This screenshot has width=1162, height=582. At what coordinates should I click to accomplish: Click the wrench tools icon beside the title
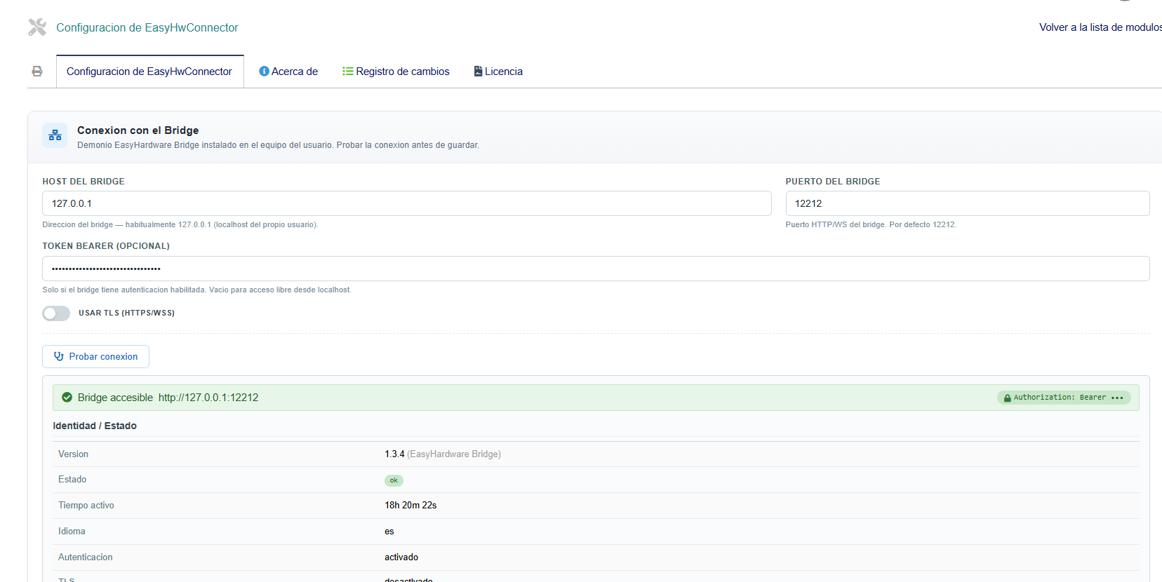[37, 27]
